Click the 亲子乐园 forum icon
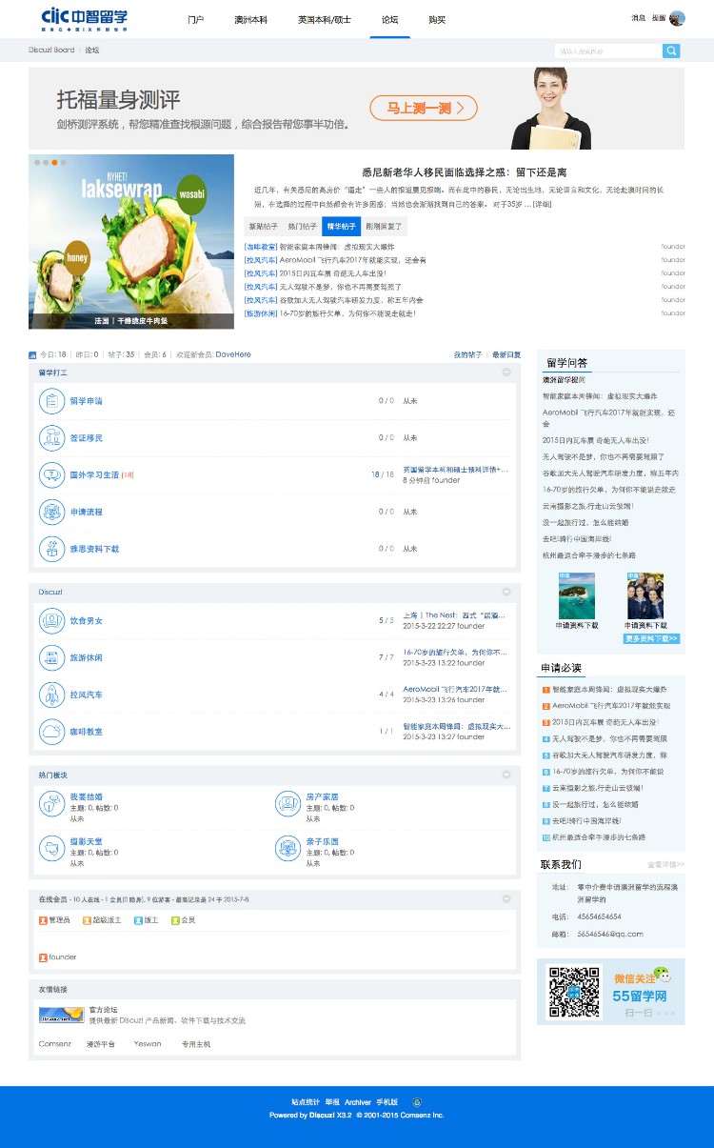This screenshot has width=714, height=1148. 288,848
